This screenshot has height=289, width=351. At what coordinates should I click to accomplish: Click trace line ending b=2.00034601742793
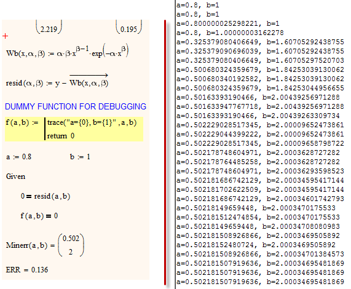coord(260,199)
